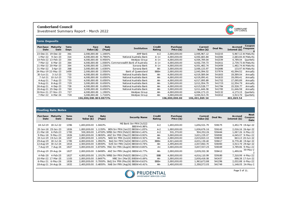Select the 'AMP Bank' institution cell
The height and width of the screenshot is (204, 291).
pyautogui.click(x=142, y=54)
